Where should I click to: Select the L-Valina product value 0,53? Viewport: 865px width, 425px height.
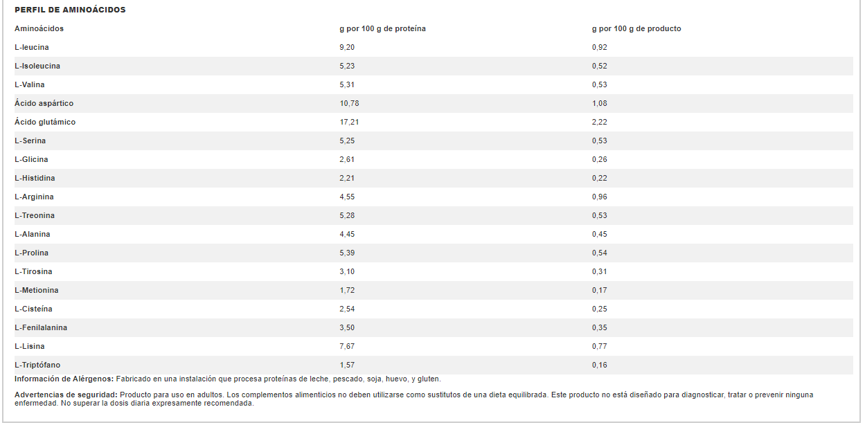tap(600, 84)
